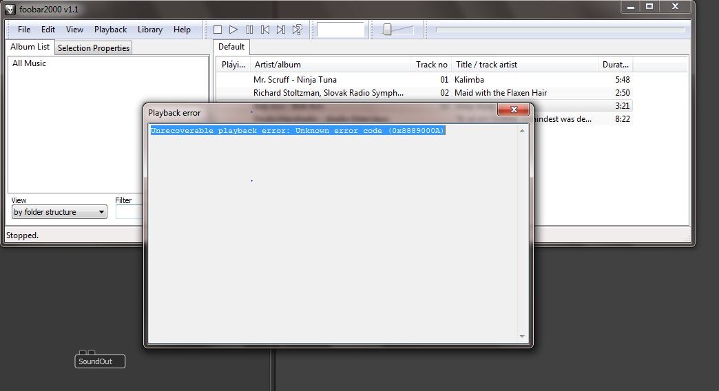This screenshot has height=391, width=719.
Task: Go to the previous track
Action: click(265, 30)
